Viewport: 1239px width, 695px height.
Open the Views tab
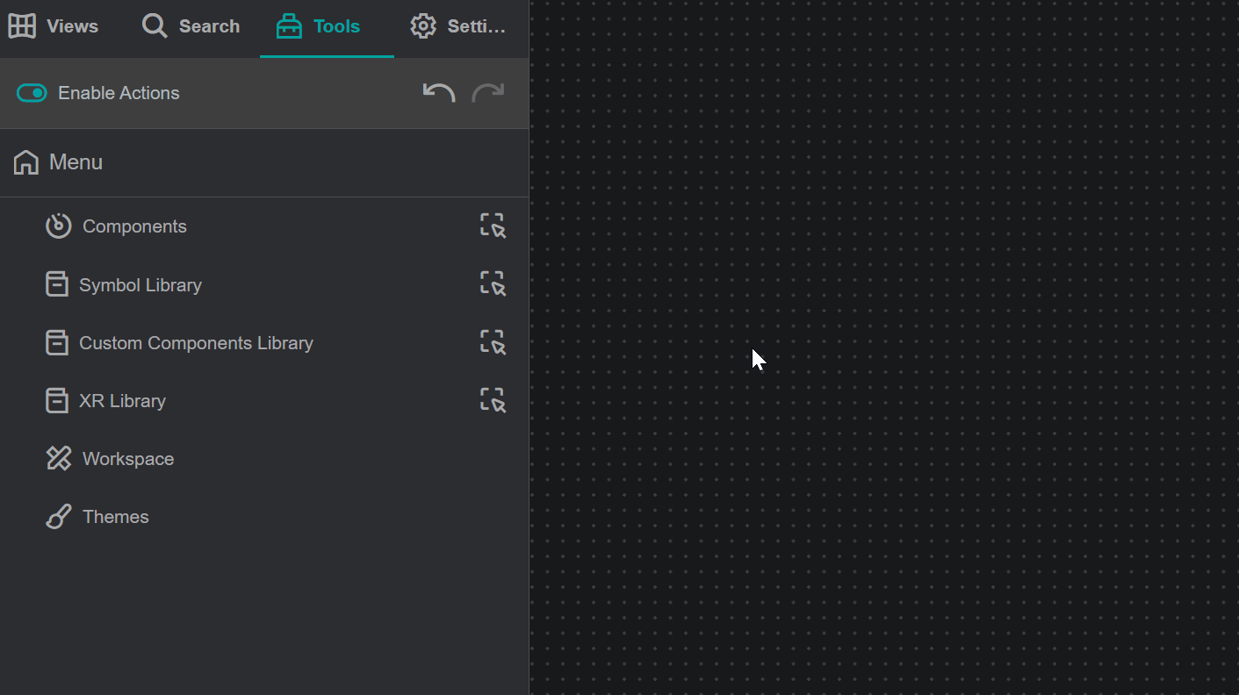(x=54, y=26)
